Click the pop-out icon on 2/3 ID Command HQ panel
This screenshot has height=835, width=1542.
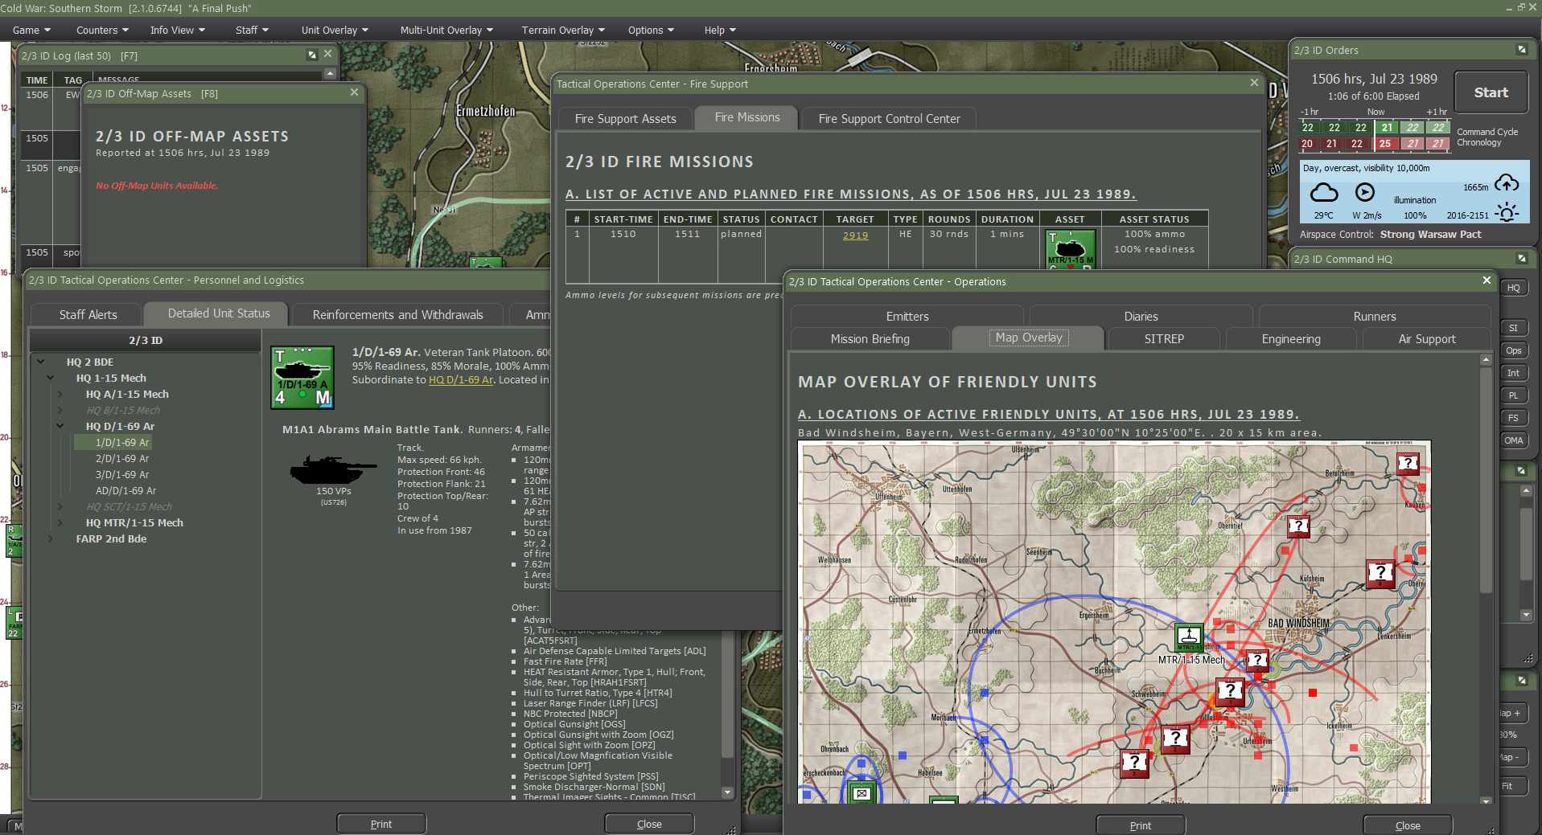(x=1521, y=259)
